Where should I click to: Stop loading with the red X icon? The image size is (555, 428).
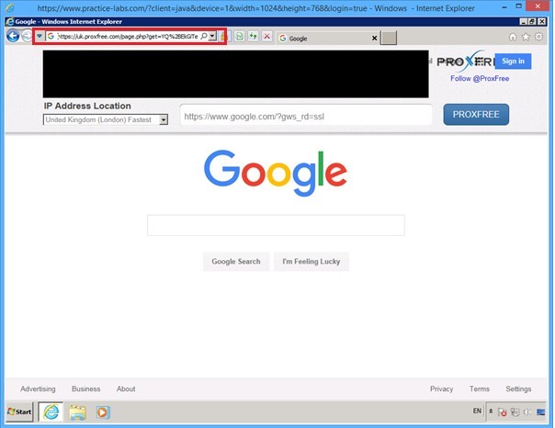267,37
